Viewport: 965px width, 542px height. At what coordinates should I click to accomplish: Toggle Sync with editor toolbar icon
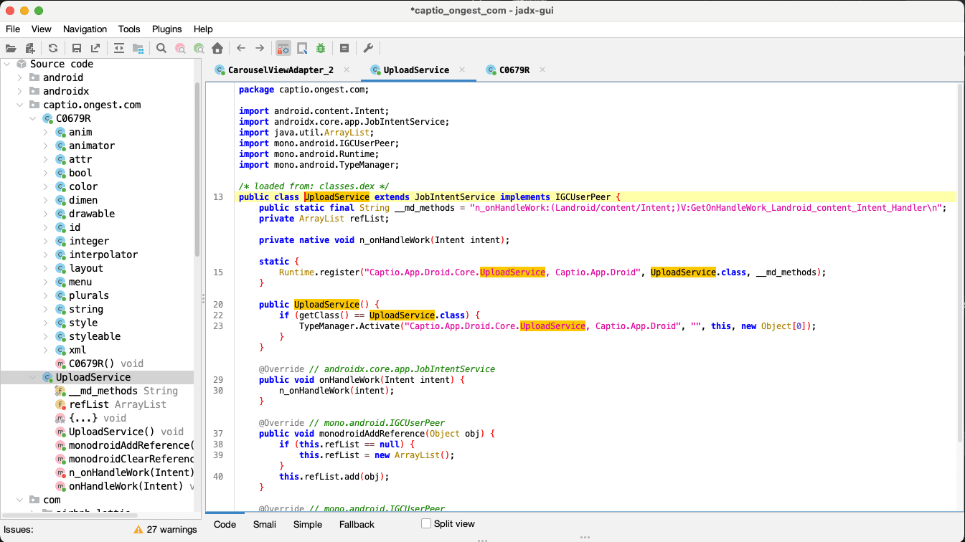119,48
